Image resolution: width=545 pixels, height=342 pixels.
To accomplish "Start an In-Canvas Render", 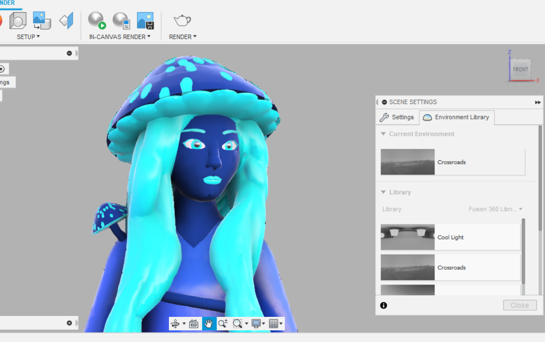I will pyautogui.click(x=96, y=21).
